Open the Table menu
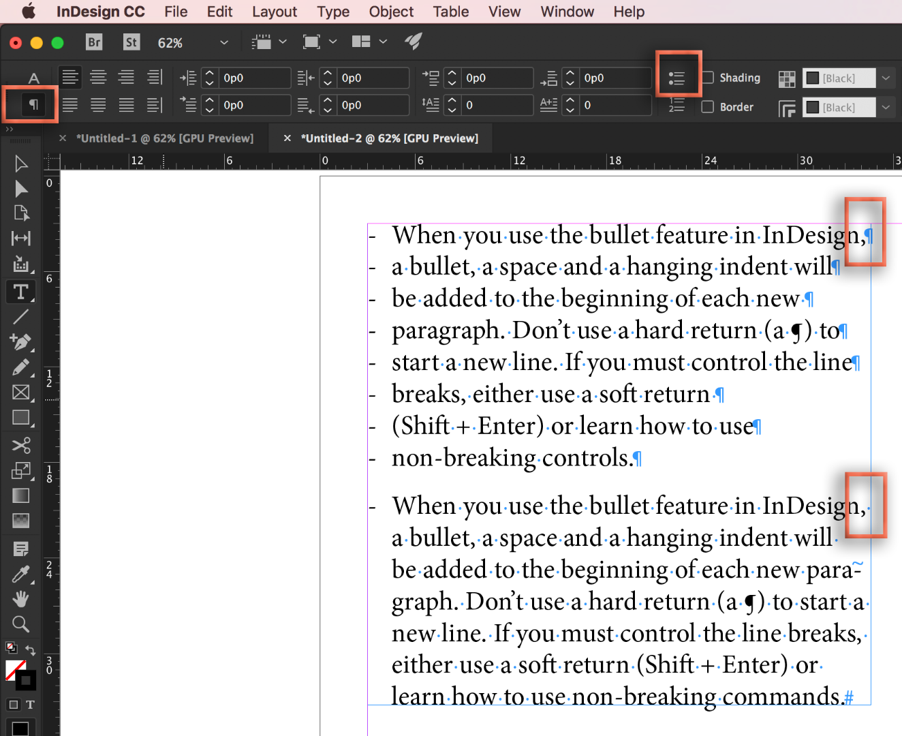Screen dimensions: 902x736 pos(451,12)
